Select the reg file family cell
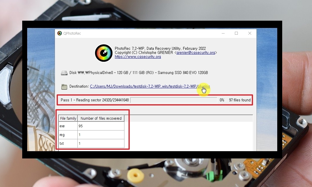This screenshot has height=187, width=312. (x=68, y=135)
